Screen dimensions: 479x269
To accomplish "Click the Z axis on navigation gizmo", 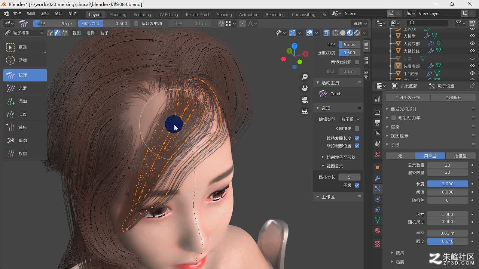I will click(295, 46).
